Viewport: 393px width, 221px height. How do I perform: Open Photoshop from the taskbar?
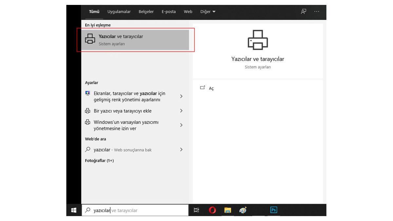[273, 210]
